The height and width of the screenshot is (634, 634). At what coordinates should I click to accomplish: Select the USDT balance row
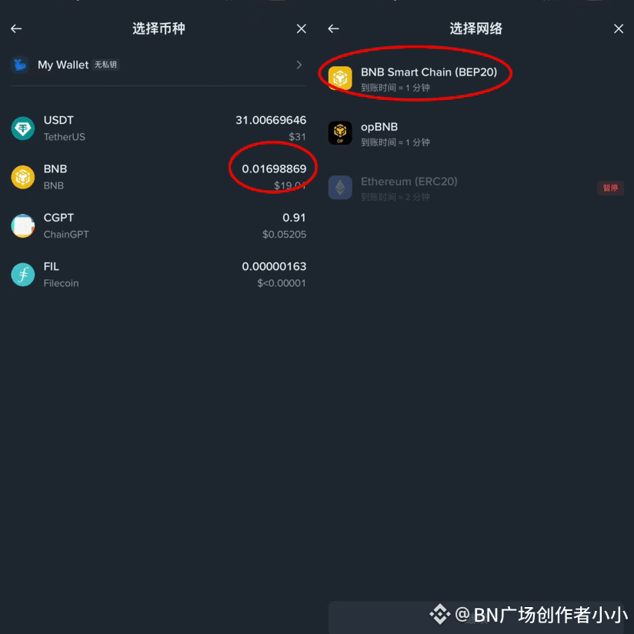click(x=158, y=128)
